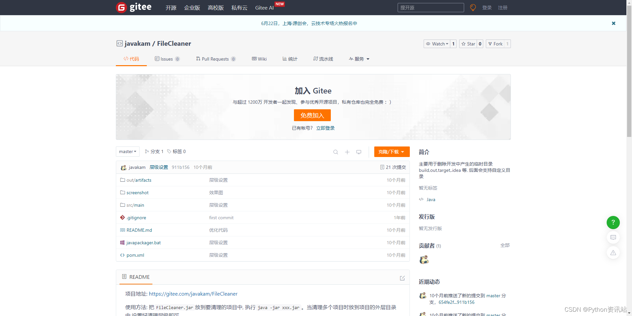View branches via 分支 1
The height and width of the screenshot is (316, 632).
click(154, 151)
